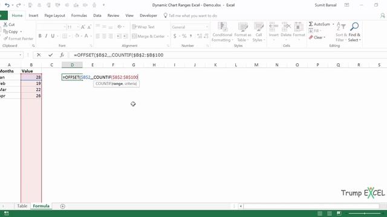
Task: Open the Review ribbon tab
Action: pyautogui.click(x=113, y=16)
